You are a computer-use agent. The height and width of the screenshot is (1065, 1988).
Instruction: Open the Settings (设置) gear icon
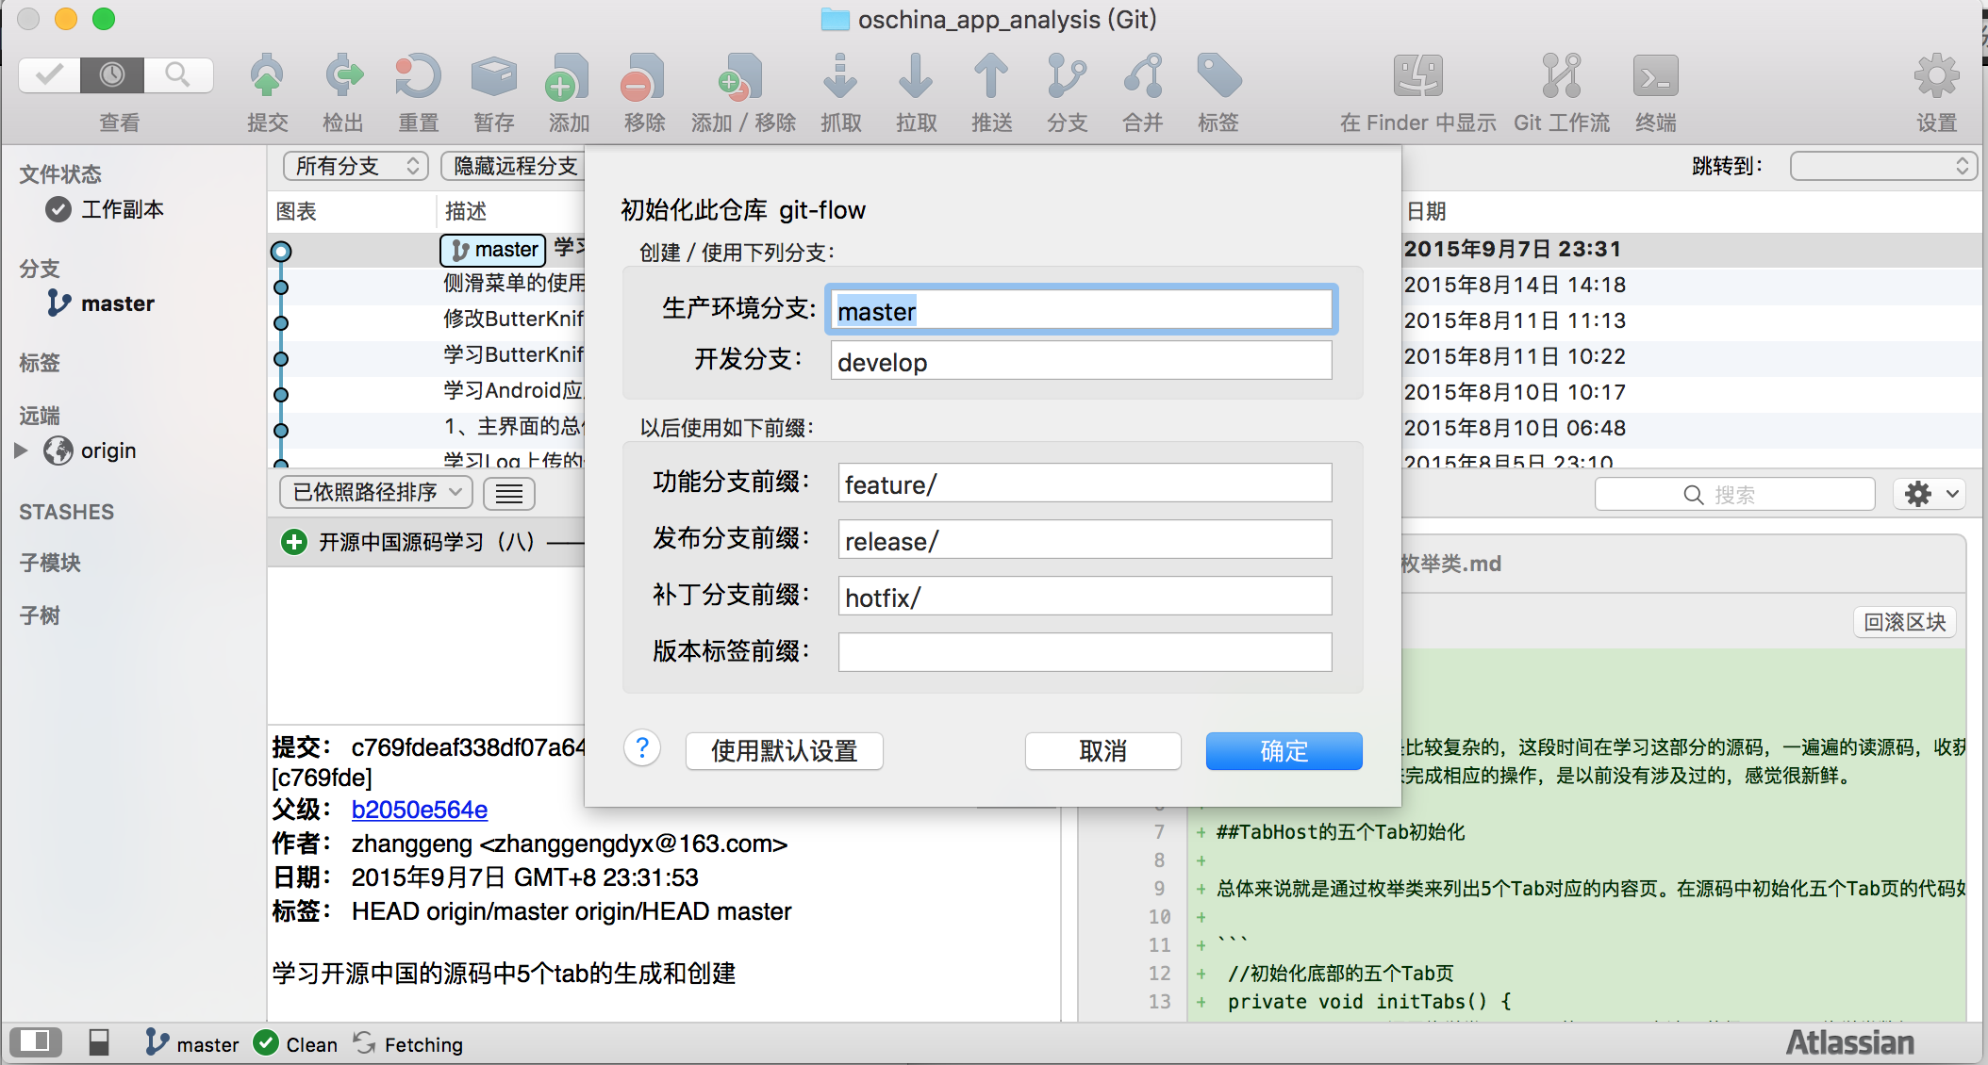point(1936,77)
